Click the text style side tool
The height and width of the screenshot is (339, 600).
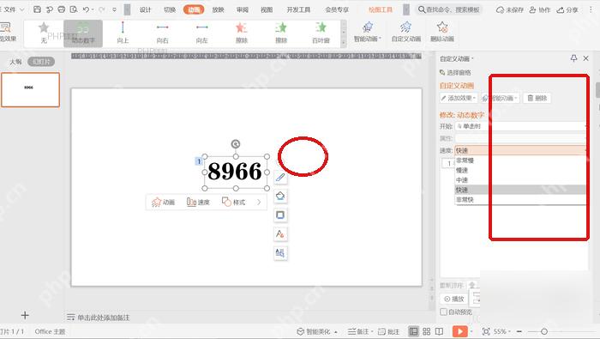(280, 233)
